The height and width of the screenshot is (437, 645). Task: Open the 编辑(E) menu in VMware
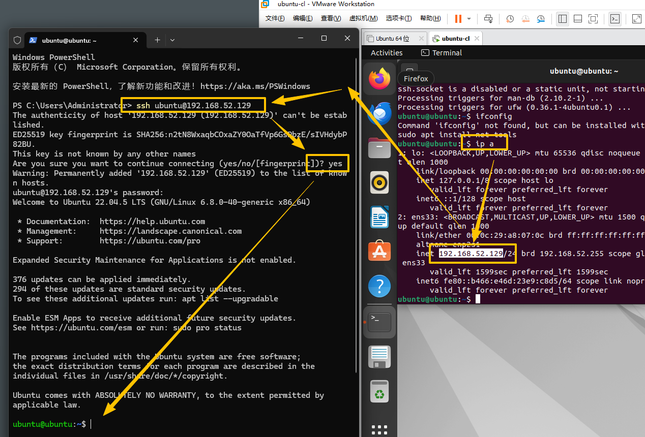click(303, 18)
